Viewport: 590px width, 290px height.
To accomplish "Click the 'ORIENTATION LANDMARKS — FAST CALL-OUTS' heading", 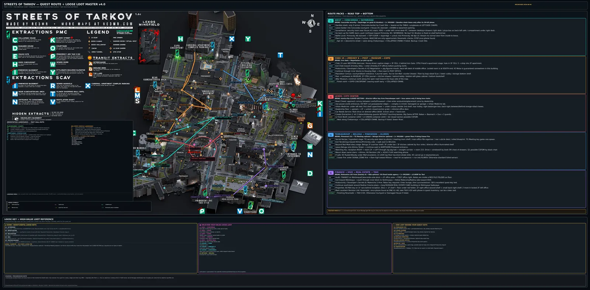I will pyautogui.click(x=25, y=122).
